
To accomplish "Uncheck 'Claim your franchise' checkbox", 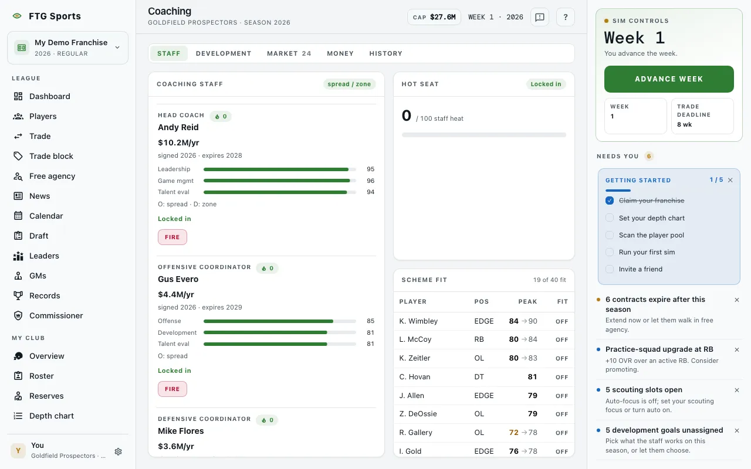I will click(610, 200).
